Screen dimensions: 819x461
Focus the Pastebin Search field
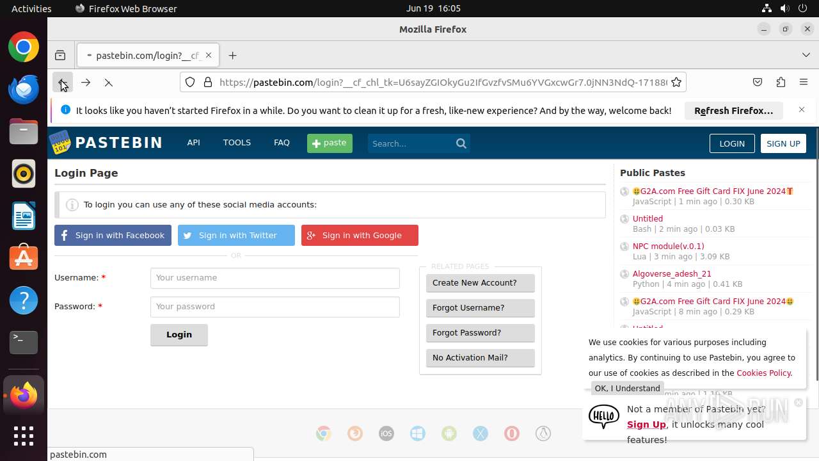click(410, 143)
